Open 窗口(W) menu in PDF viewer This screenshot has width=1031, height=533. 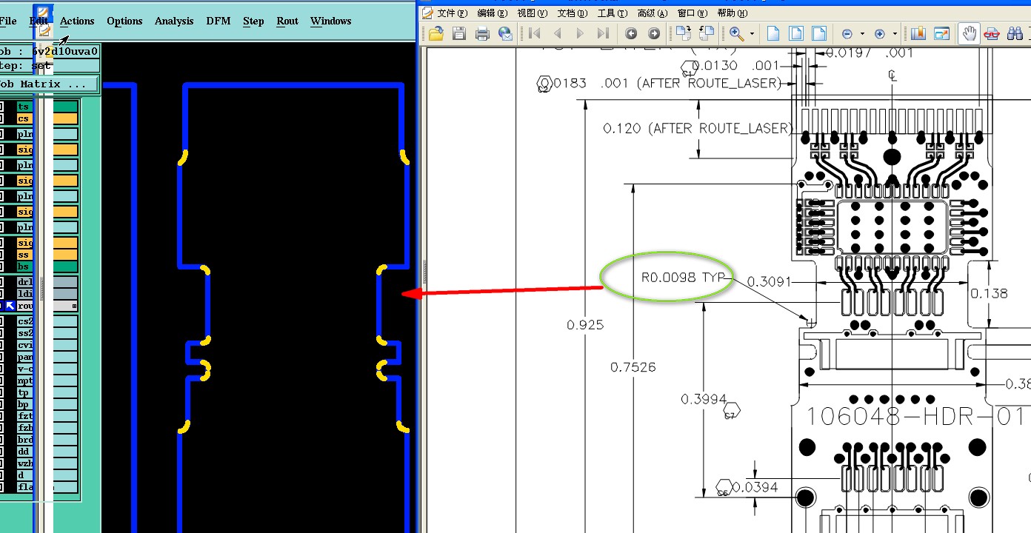pyautogui.click(x=693, y=13)
